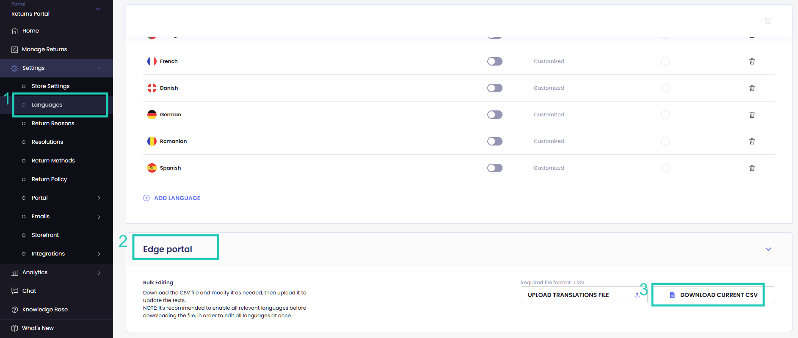Image resolution: width=798 pixels, height=338 pixels.
Task: Delete the Spanish language entry
Action: pyautogui.click(x=752, y=168)
